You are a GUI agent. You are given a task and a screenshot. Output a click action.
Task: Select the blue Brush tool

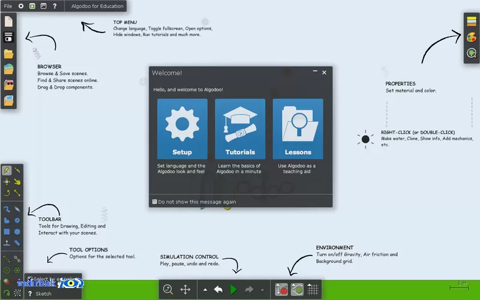tap(7, 209)
